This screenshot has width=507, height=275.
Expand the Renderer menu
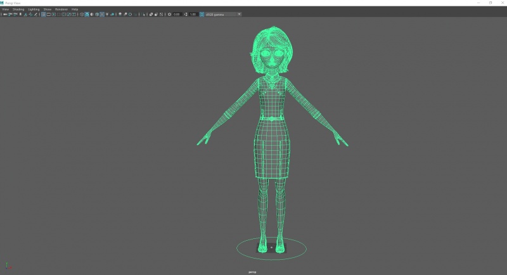point(61,10)
